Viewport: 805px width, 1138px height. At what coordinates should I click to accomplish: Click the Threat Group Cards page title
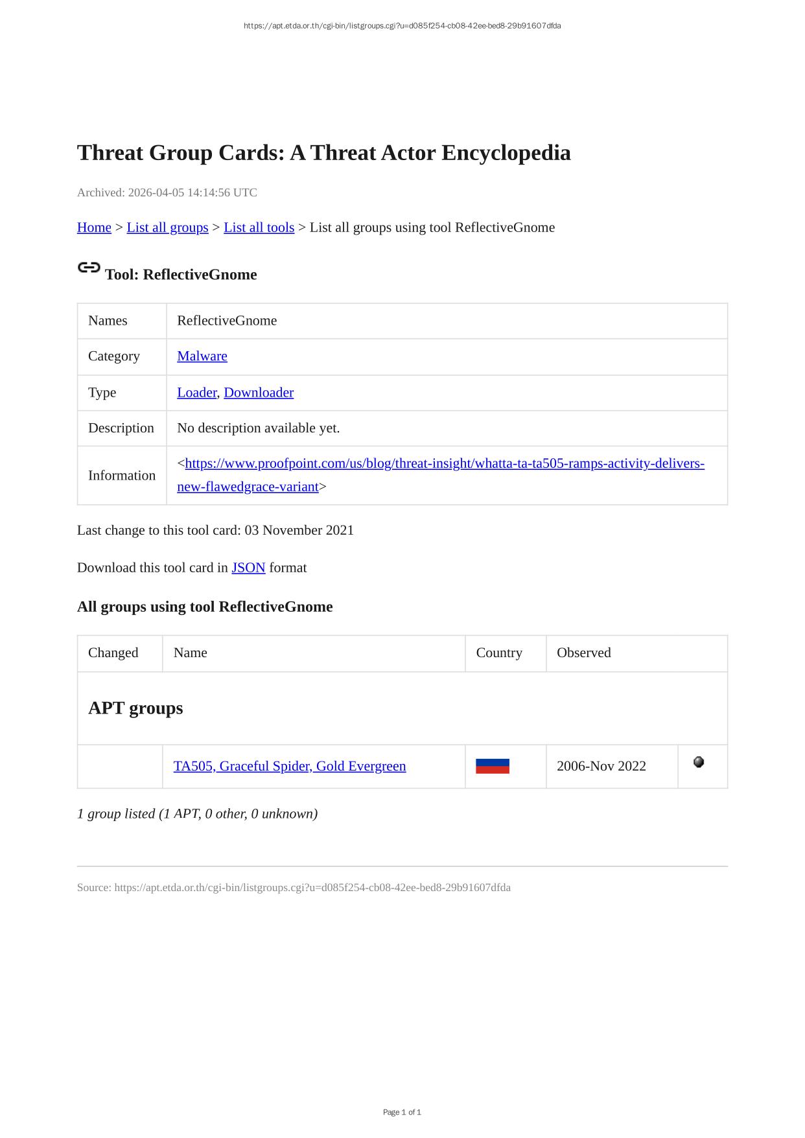[x=323, y=153]
